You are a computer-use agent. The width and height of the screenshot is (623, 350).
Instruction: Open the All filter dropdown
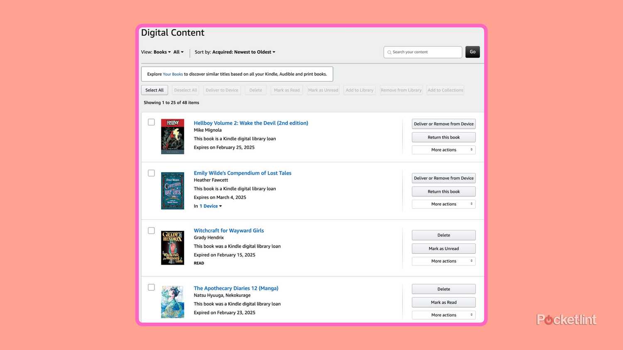click(178, 52)
